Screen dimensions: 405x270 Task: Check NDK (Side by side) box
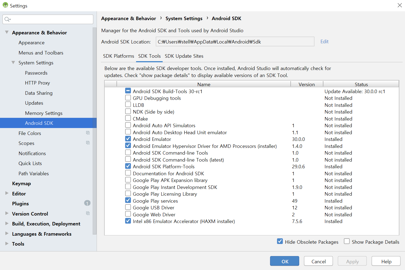pos(128,111)
